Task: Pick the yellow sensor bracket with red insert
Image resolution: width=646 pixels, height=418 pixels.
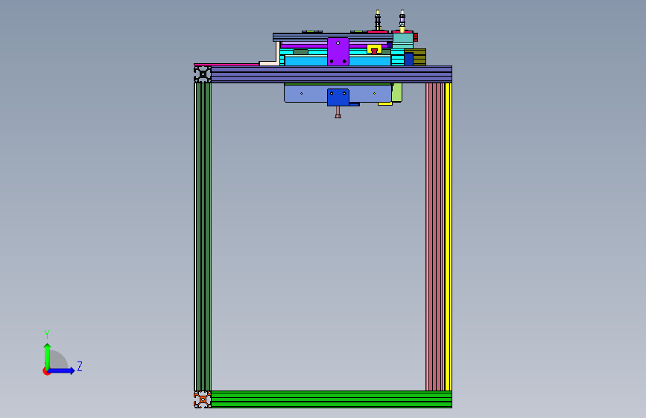Action: pyautogui.click(x=374, y=49)
